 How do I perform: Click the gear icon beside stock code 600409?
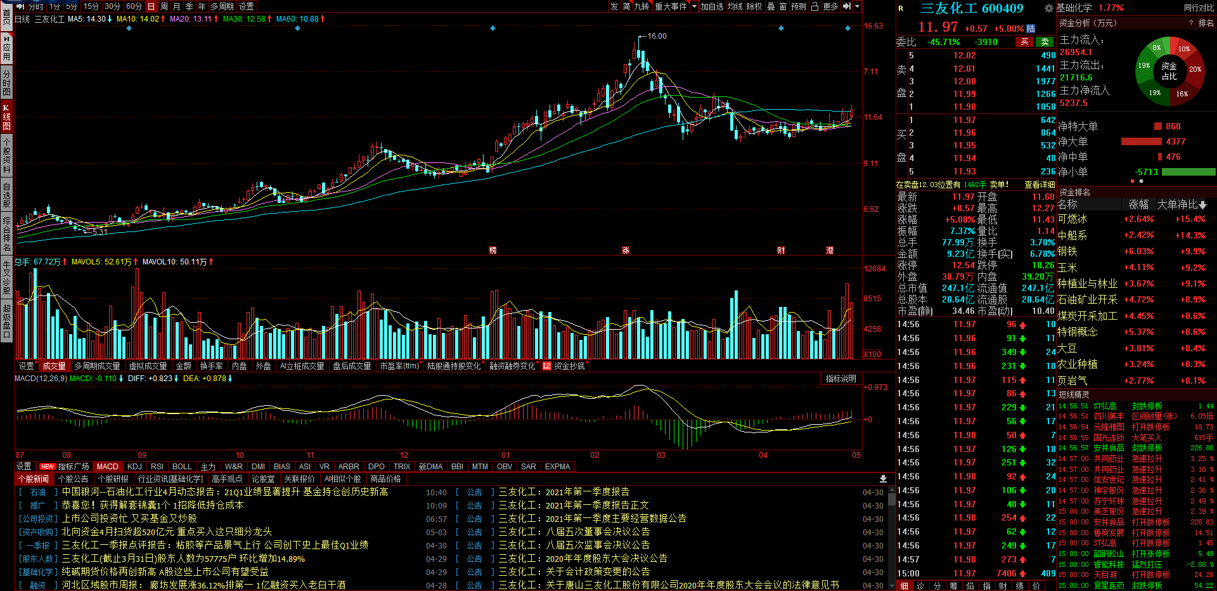click(1048, 8)
